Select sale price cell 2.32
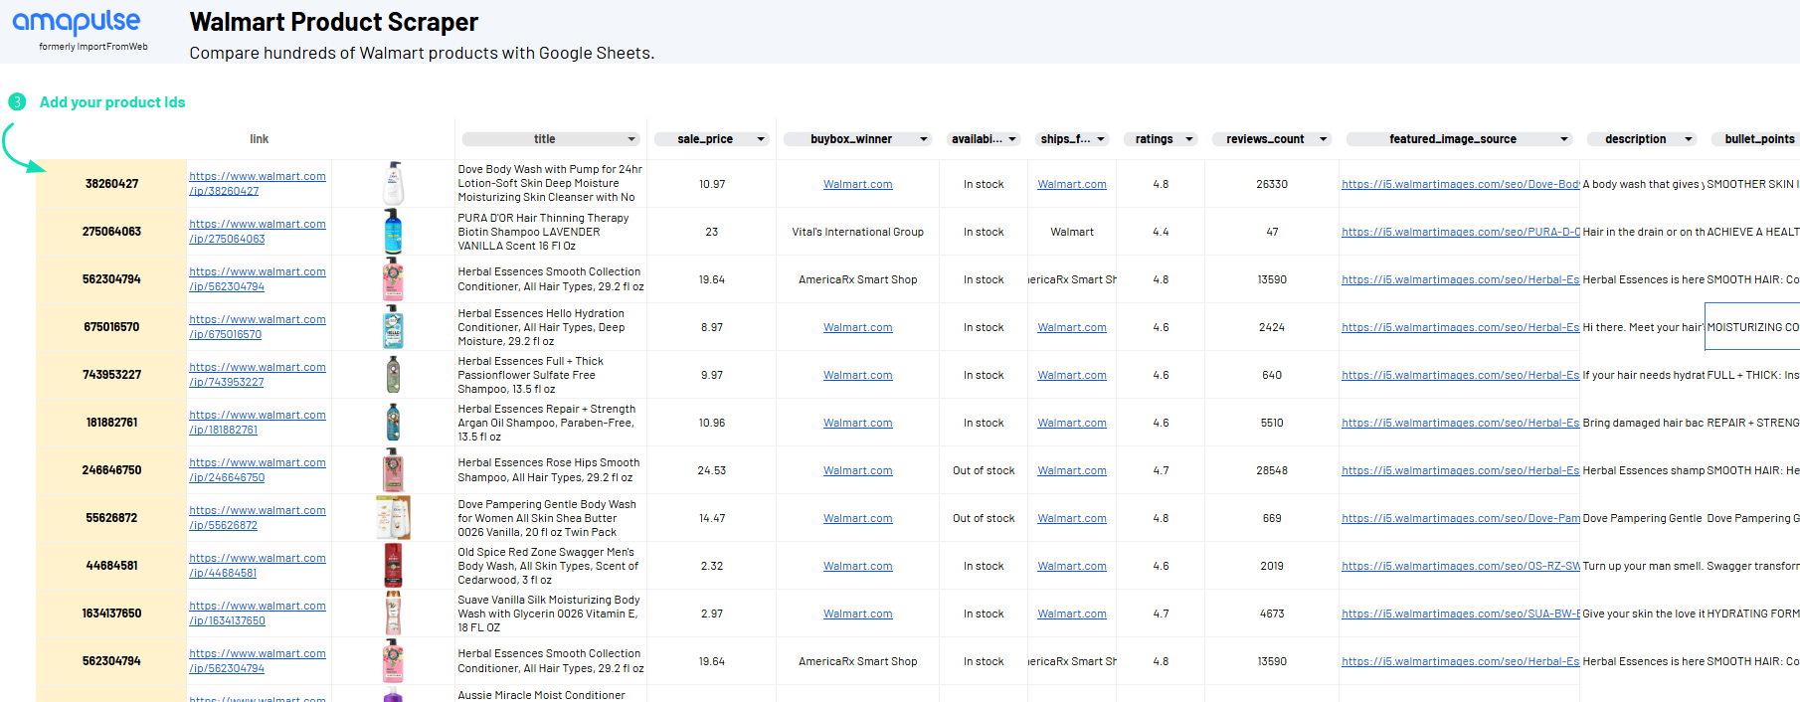Screen dimensions: 1800x702 (x=712, y=566)
